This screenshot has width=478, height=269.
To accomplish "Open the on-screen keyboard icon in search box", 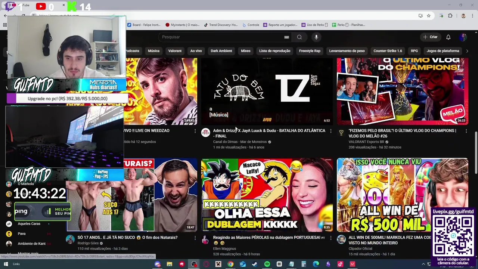I will click(x=286, y=37).
